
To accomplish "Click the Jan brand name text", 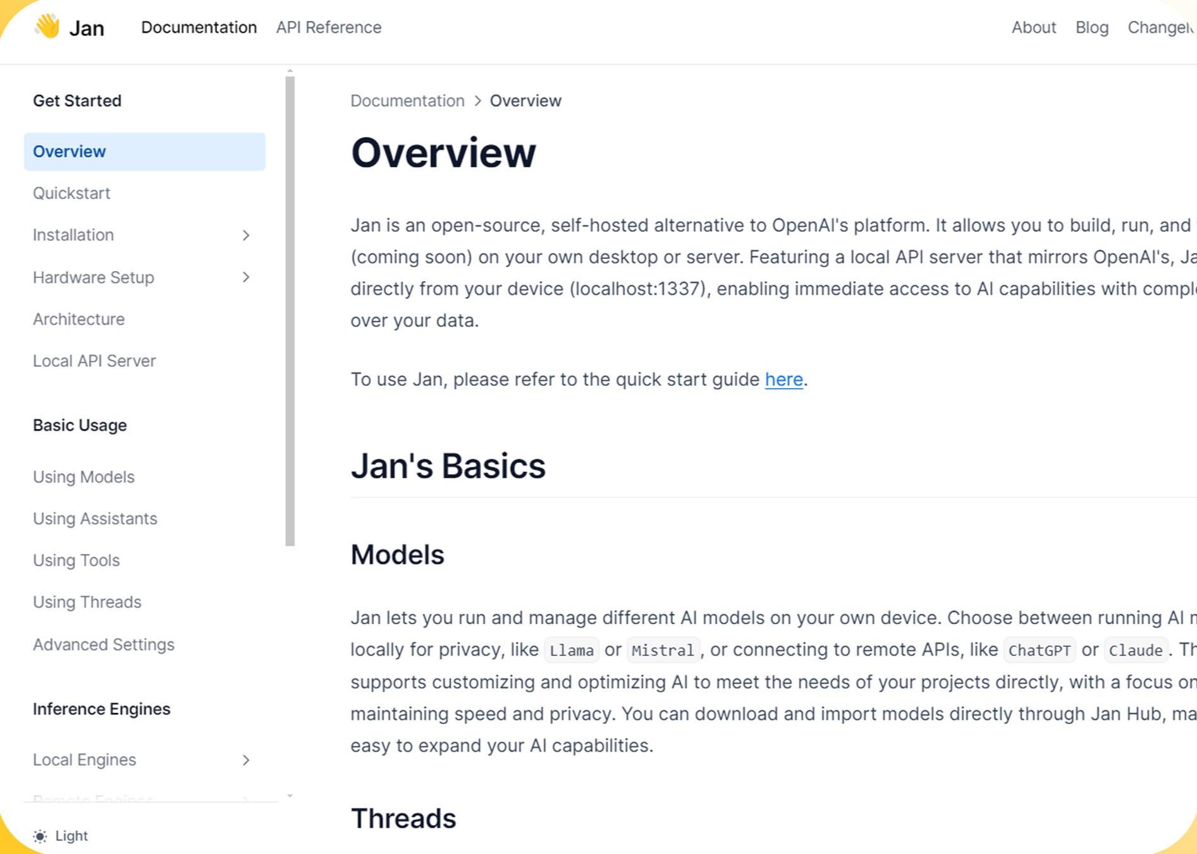I will (x=87, y=28).
